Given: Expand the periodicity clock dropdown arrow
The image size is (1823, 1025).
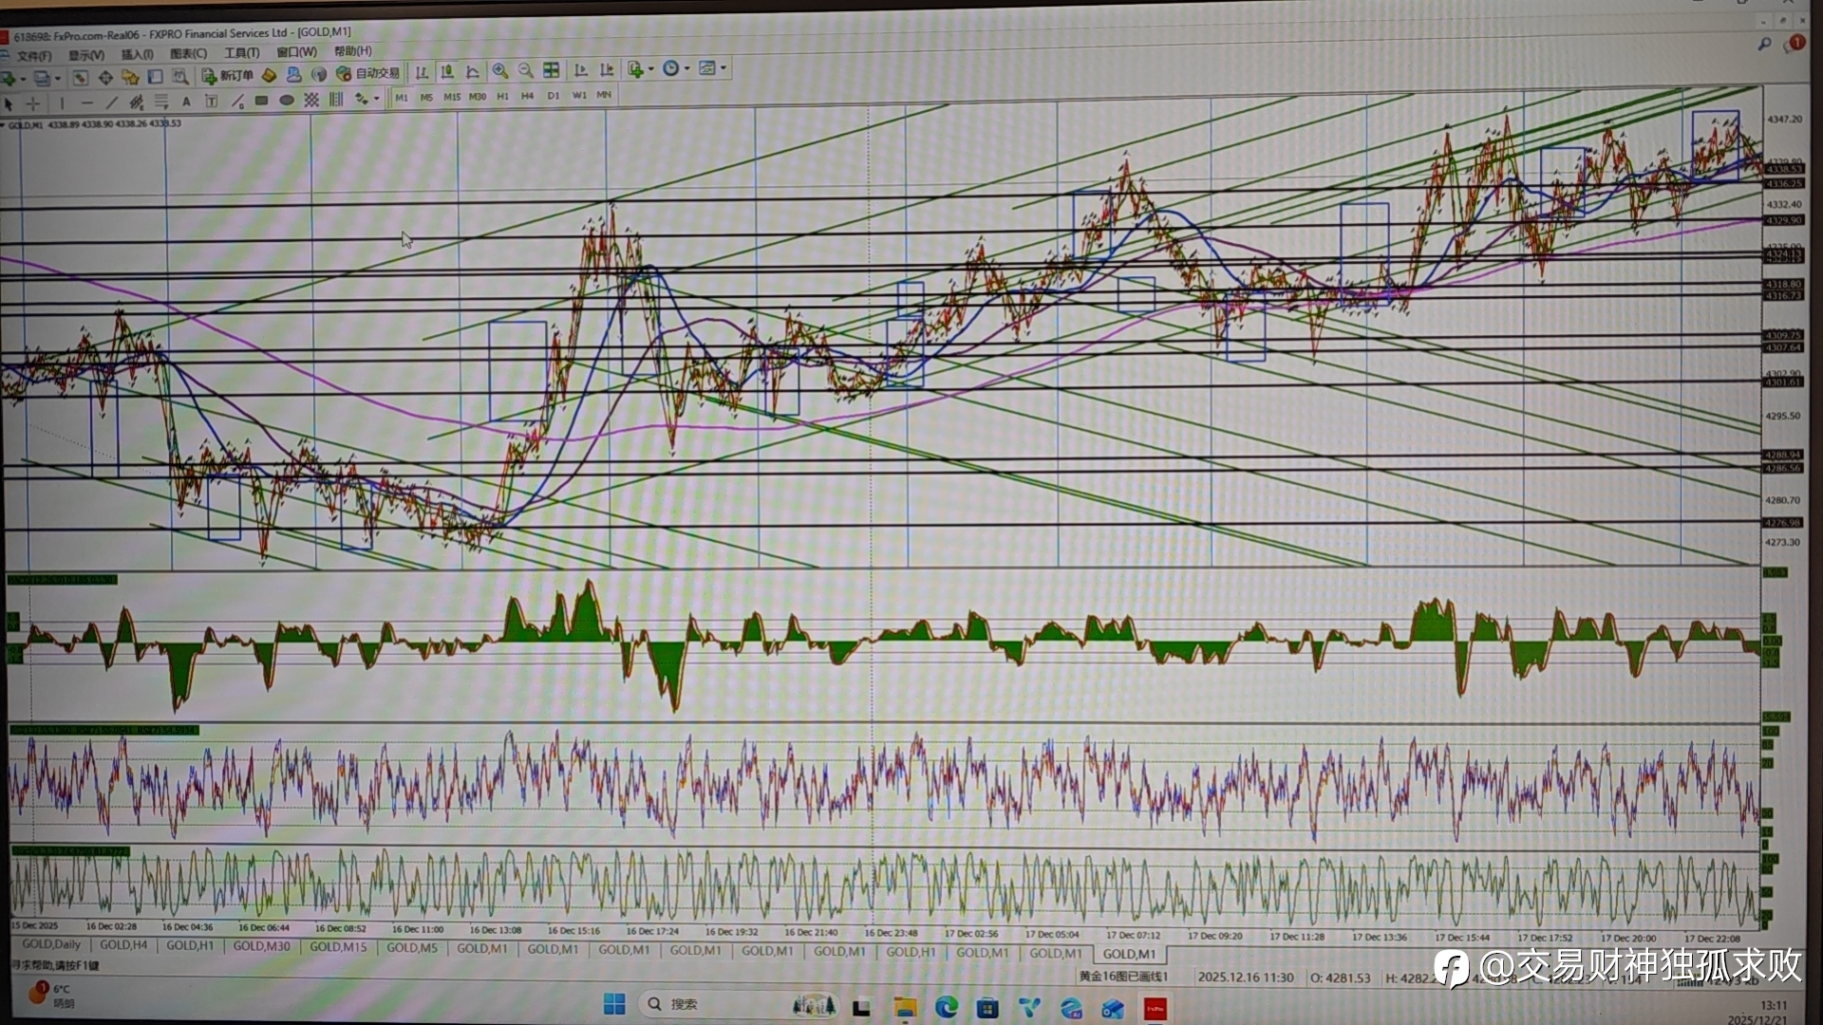Looking at the screenshot, I should (686, 68).
